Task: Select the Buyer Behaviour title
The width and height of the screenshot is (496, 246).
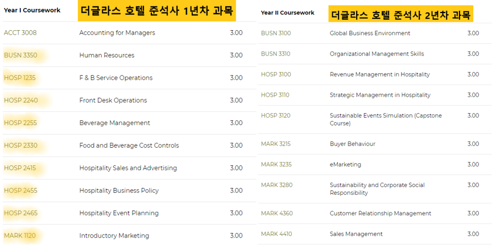Action: coord(353,144)
